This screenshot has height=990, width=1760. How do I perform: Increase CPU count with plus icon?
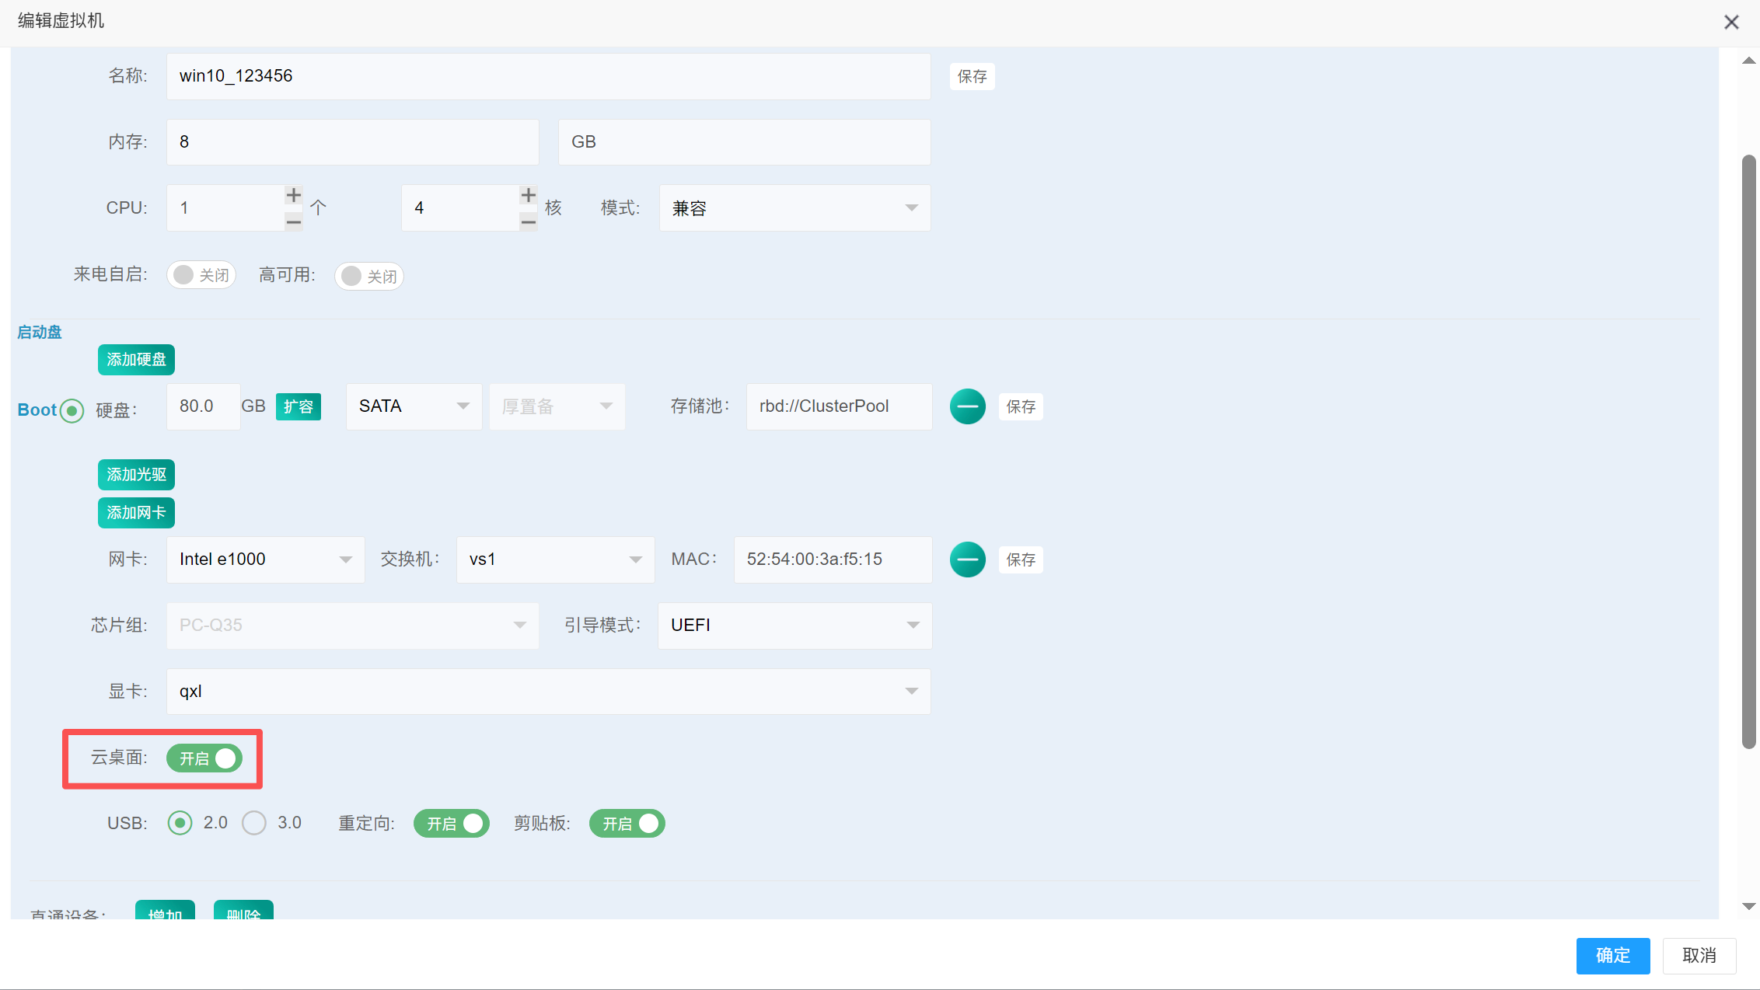[x=293, y=195]
